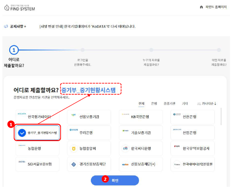Click the K-SURE logo on 한국무역보험공사 card
Image resolution: width=232 pixels, height=192 pixels.
[x=177, y=146]
